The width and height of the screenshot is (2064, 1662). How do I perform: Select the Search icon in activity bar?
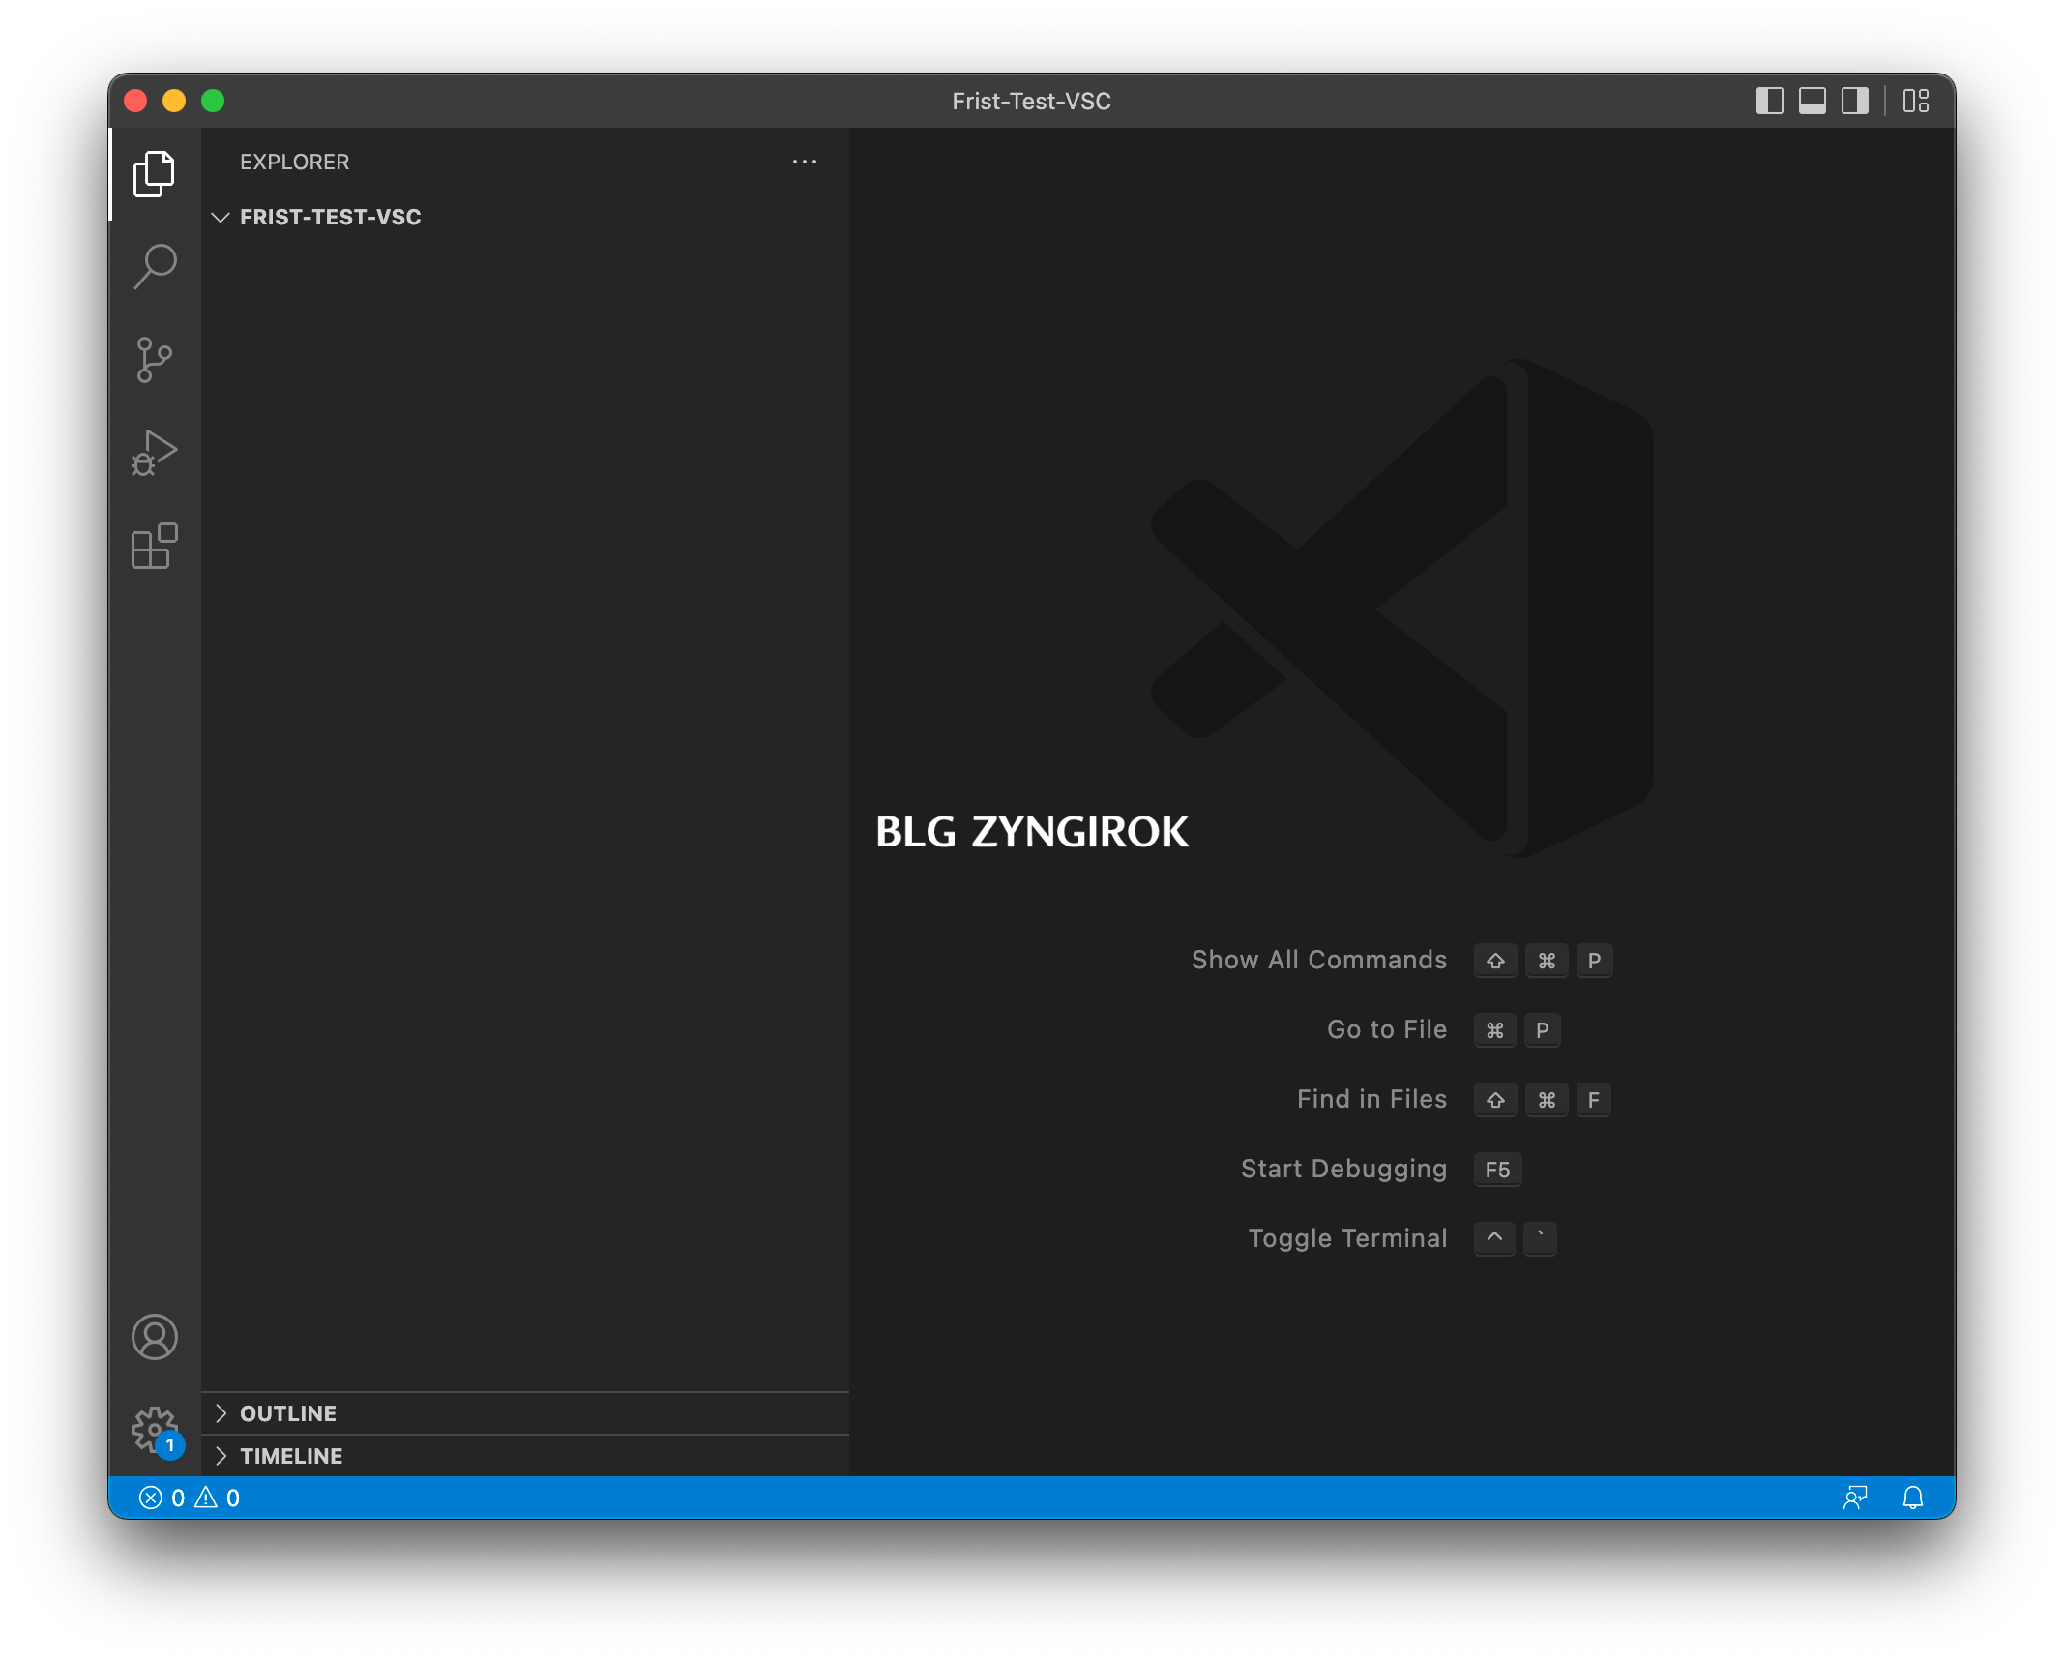pyautogui.click(x=155, y=266)
